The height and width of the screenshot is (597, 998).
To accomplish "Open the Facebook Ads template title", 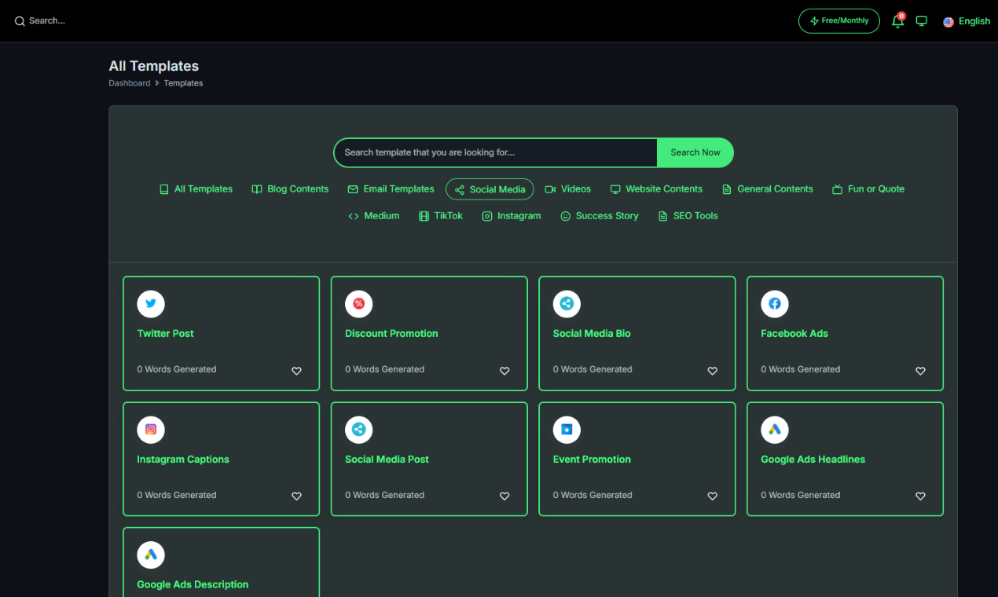I will pyautogui.click(x=794, y=333).
